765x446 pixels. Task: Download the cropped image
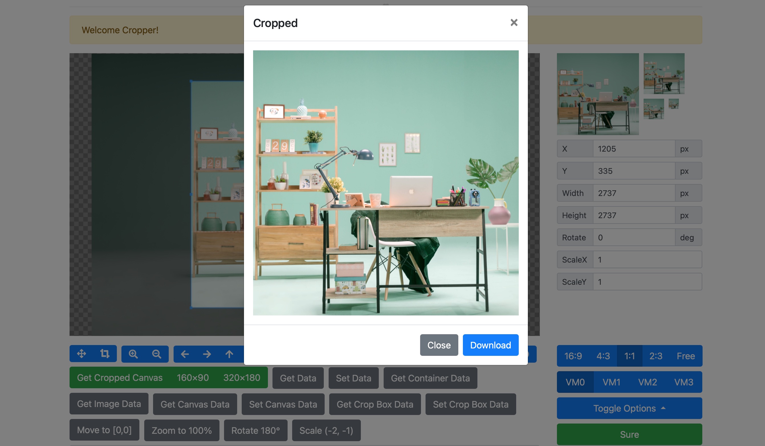490,345
